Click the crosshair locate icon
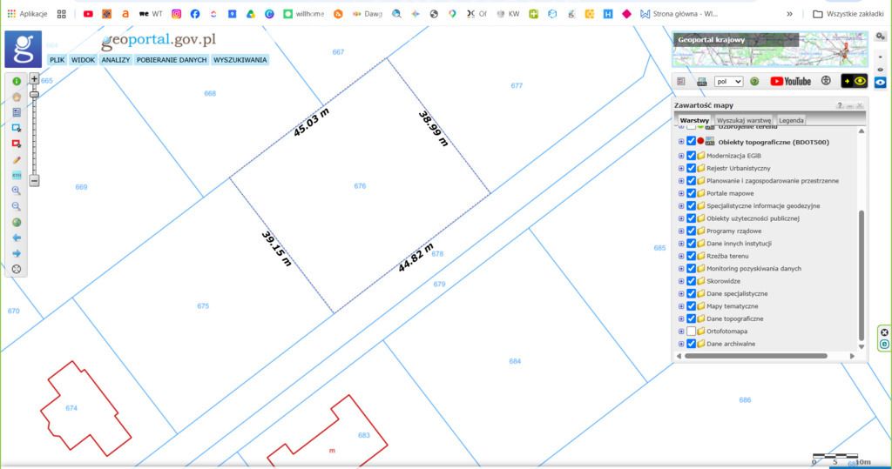This screenshot has width=892, height=469. [x=17, y=270]
